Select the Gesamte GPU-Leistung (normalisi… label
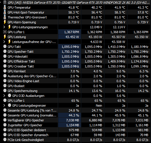 32,115
